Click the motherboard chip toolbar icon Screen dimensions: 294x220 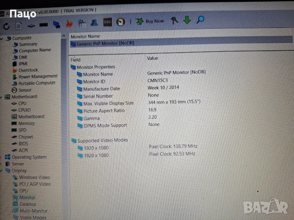tap(31, 26)
